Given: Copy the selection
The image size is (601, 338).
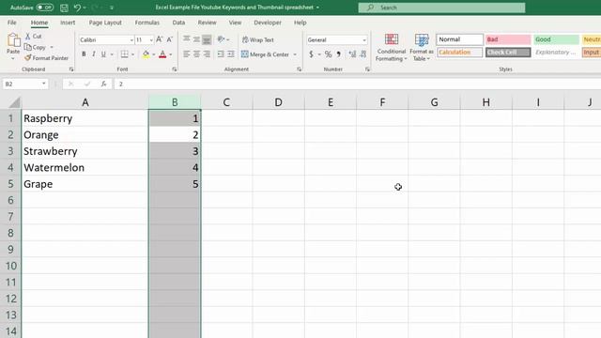Looking at the screenshot, I should [x=36, y=47].
